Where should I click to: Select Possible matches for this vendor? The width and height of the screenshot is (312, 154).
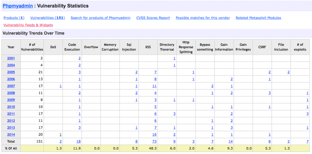click(203, 18)
